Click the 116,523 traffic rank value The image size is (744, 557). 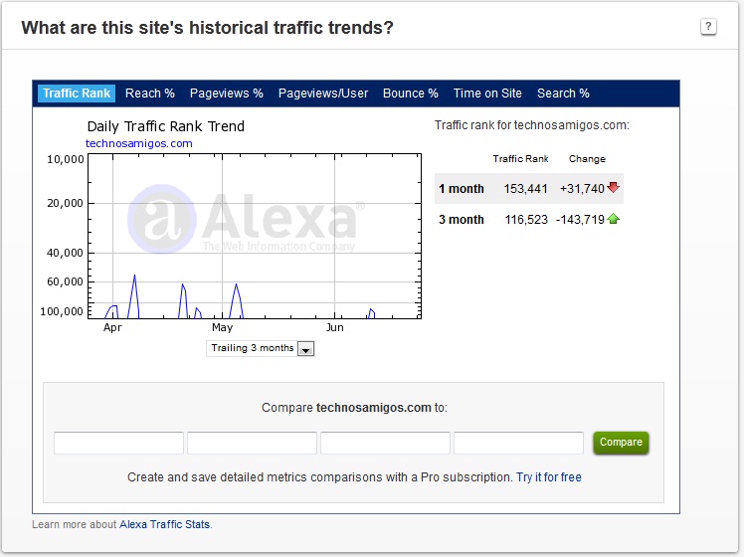click(526, 220)
